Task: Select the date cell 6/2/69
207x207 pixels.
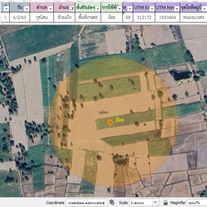Action: coord(19,17)
